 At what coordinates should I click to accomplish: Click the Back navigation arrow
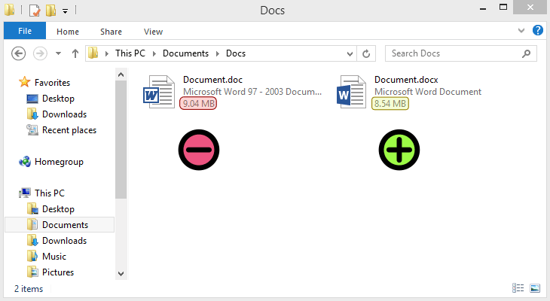(19, 53)
